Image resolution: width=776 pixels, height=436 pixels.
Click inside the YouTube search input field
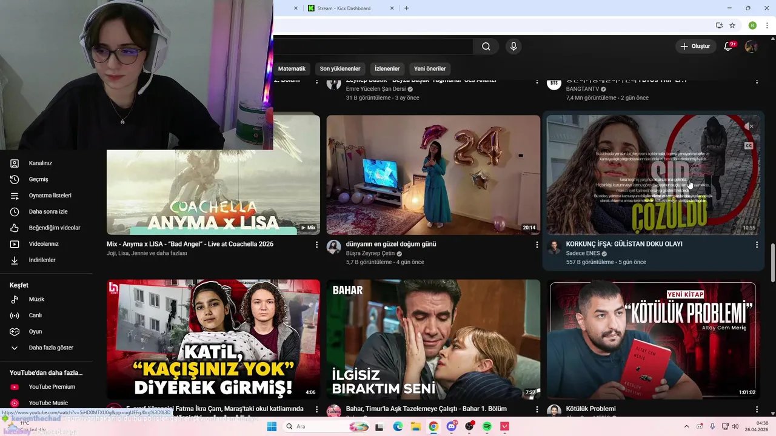pyautogui.click(x=373, y=47)
